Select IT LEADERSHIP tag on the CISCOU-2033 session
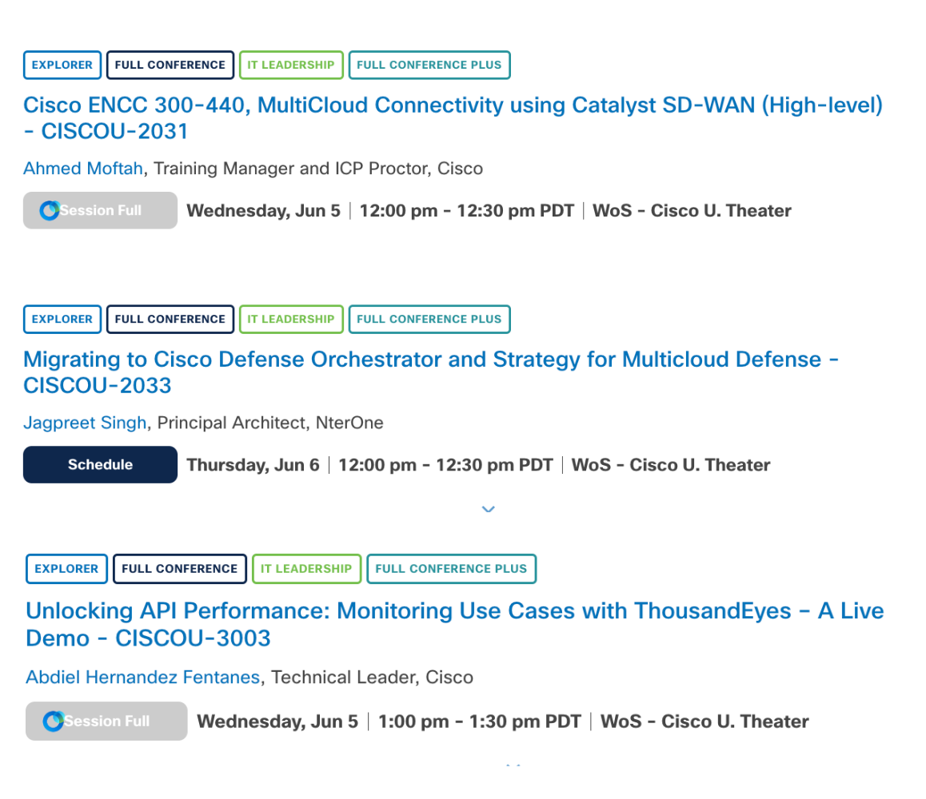The height and width of the screenshot is (799, 926). click(291, 320)
